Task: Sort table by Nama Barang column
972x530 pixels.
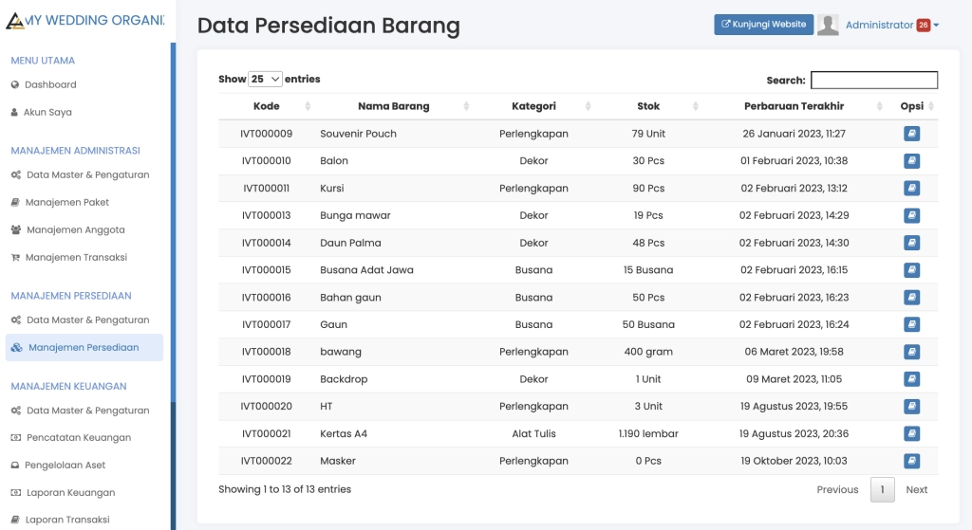Action: coord(393,106)
